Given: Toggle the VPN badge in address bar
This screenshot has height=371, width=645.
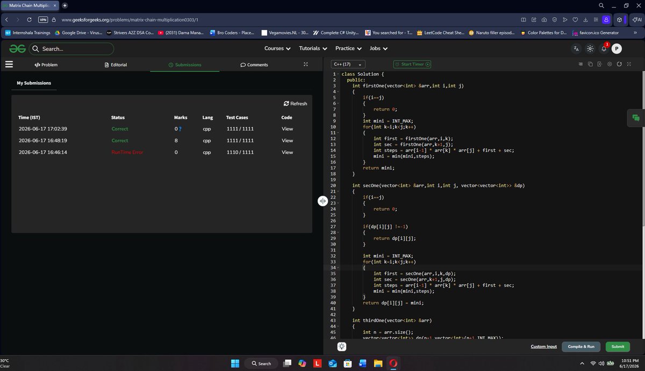Looking at the screenshot, I should [x=43, y=19].
